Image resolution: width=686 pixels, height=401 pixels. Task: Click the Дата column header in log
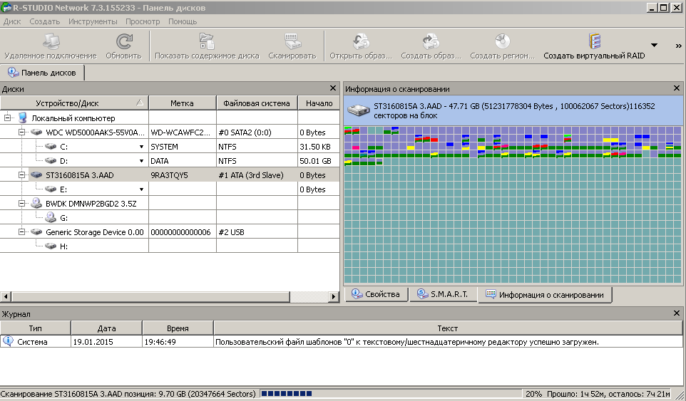[106, 328]
